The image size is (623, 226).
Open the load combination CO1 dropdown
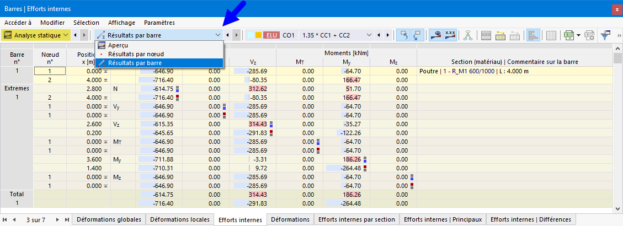(x=368, y=35)
